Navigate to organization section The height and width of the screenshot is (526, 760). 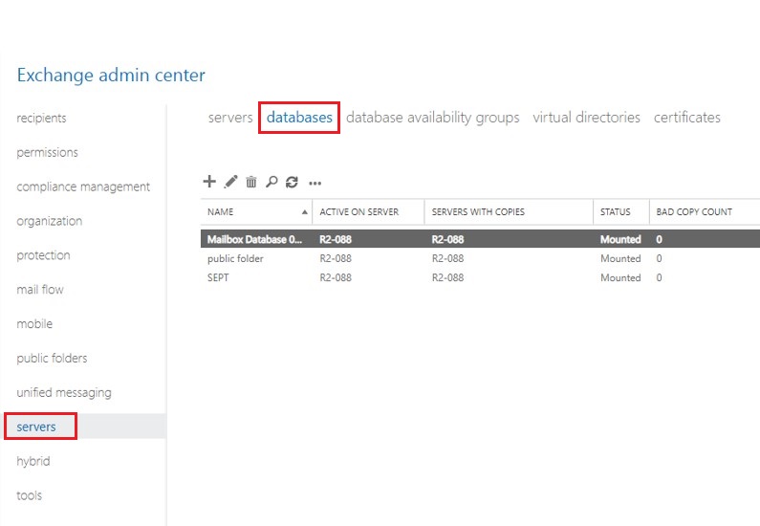tap(49, 221)
